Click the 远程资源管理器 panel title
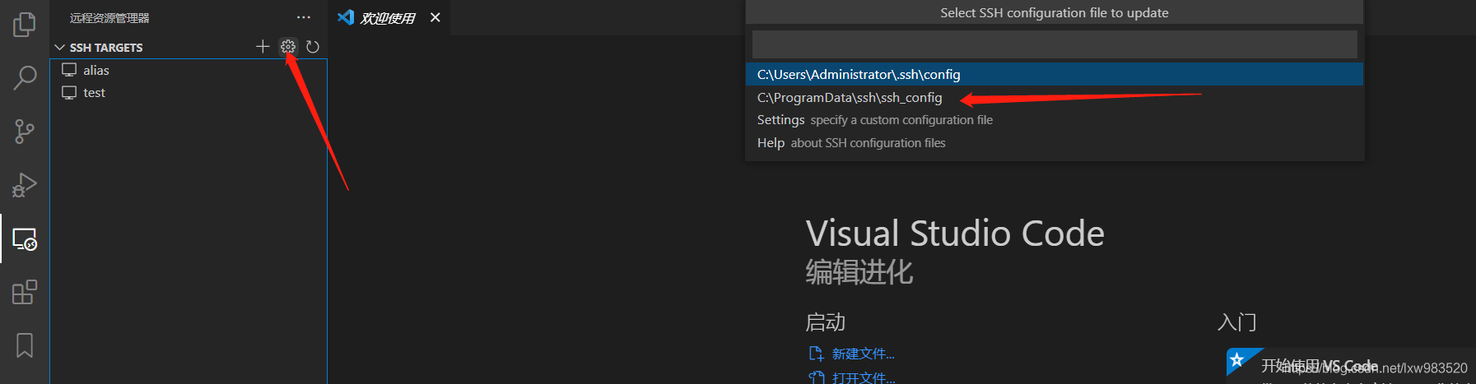 109,18
